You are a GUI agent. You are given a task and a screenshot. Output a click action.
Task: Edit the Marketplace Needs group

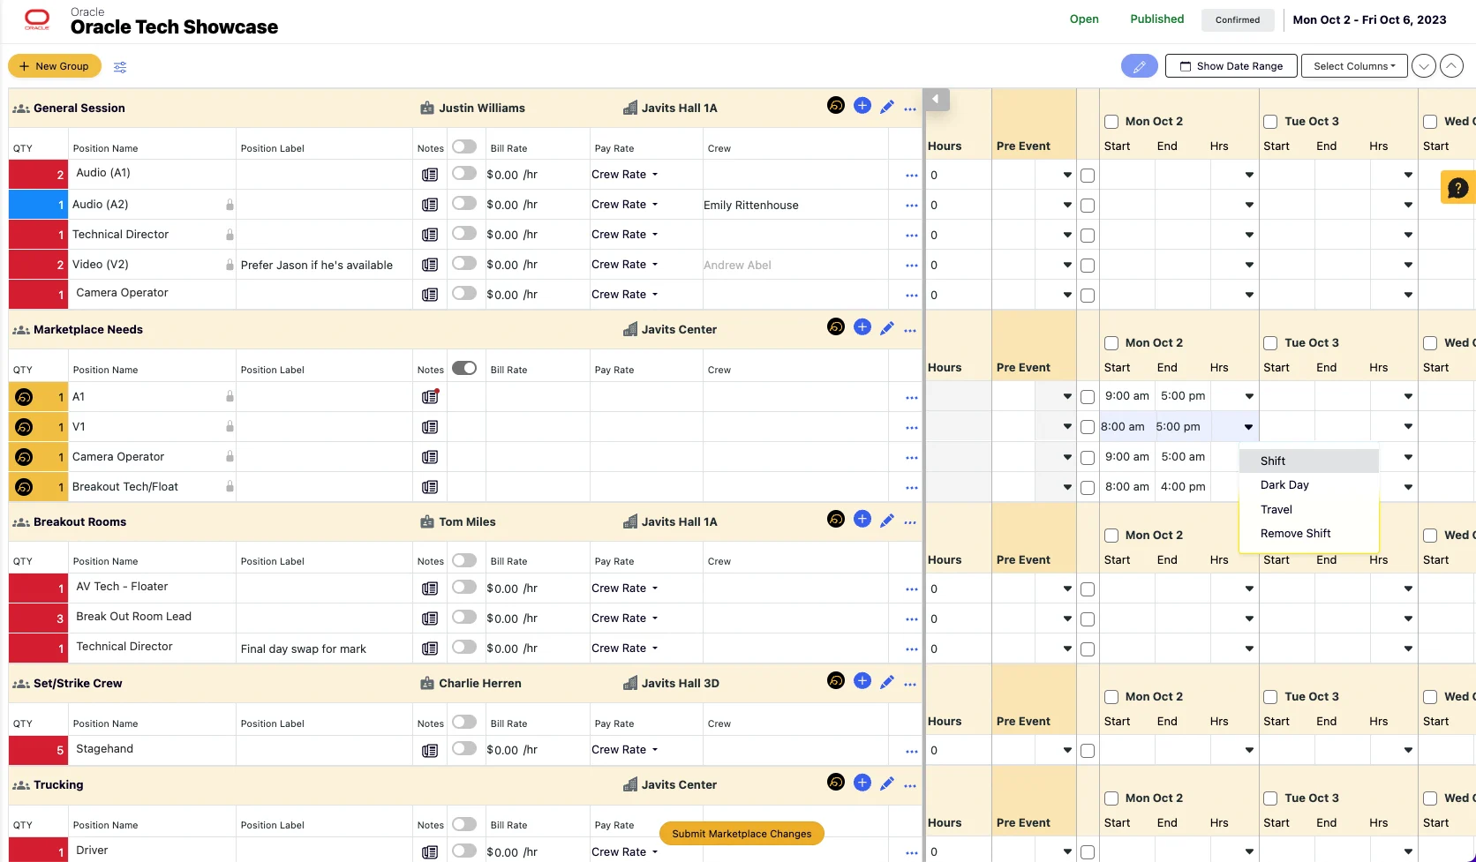coord(887,328)
